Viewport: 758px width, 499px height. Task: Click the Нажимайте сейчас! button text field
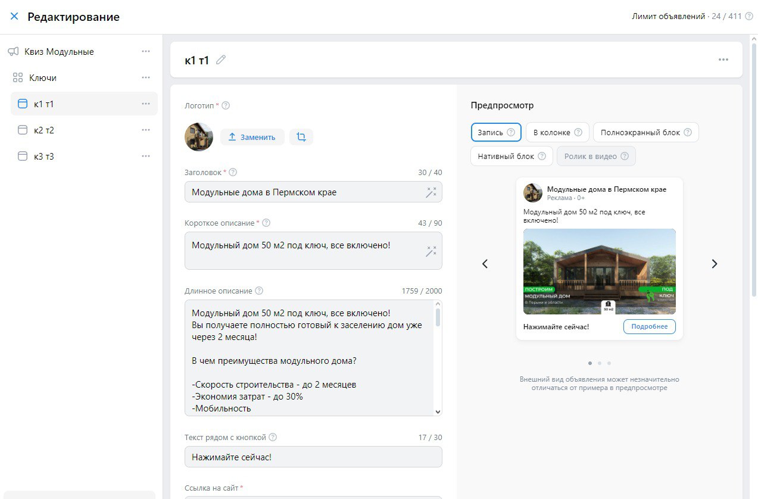pos(313,457)
